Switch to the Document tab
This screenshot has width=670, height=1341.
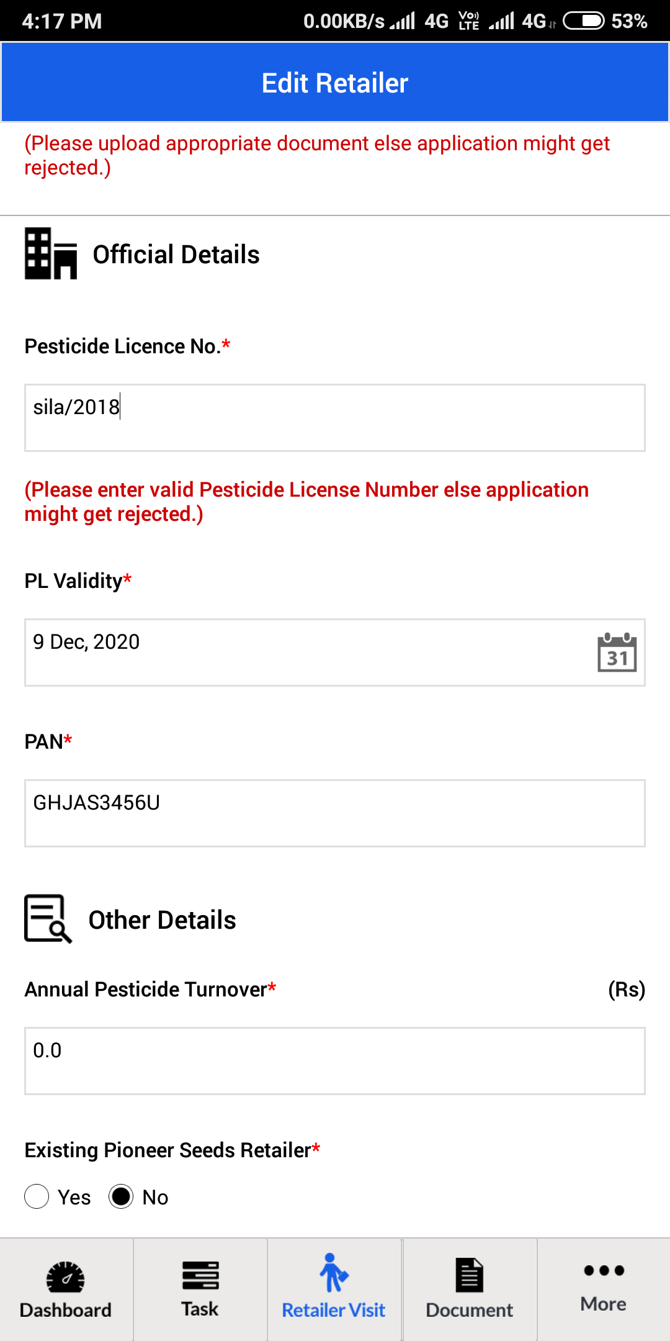[x=470, y=1290]
